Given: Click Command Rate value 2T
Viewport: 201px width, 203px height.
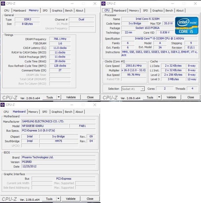Looking at the screenshot, I should click(60, 70).
